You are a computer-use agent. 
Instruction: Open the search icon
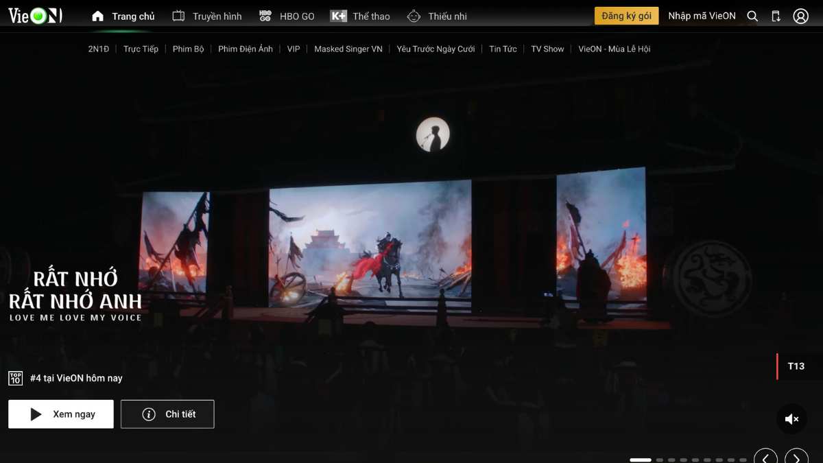[752, 16]
